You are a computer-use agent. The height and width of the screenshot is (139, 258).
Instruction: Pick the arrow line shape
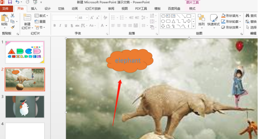tap(184, 16)
